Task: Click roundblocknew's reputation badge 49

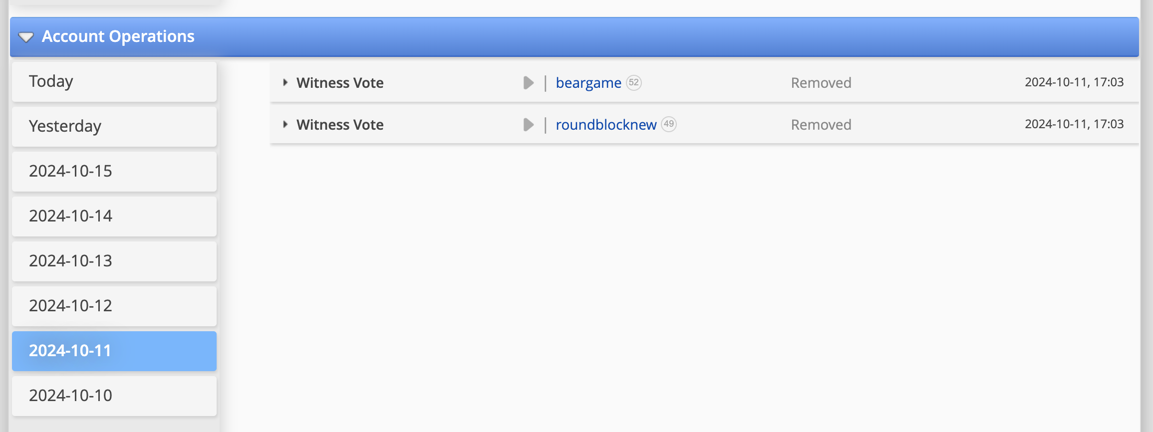Action: [x=668, y=124]
